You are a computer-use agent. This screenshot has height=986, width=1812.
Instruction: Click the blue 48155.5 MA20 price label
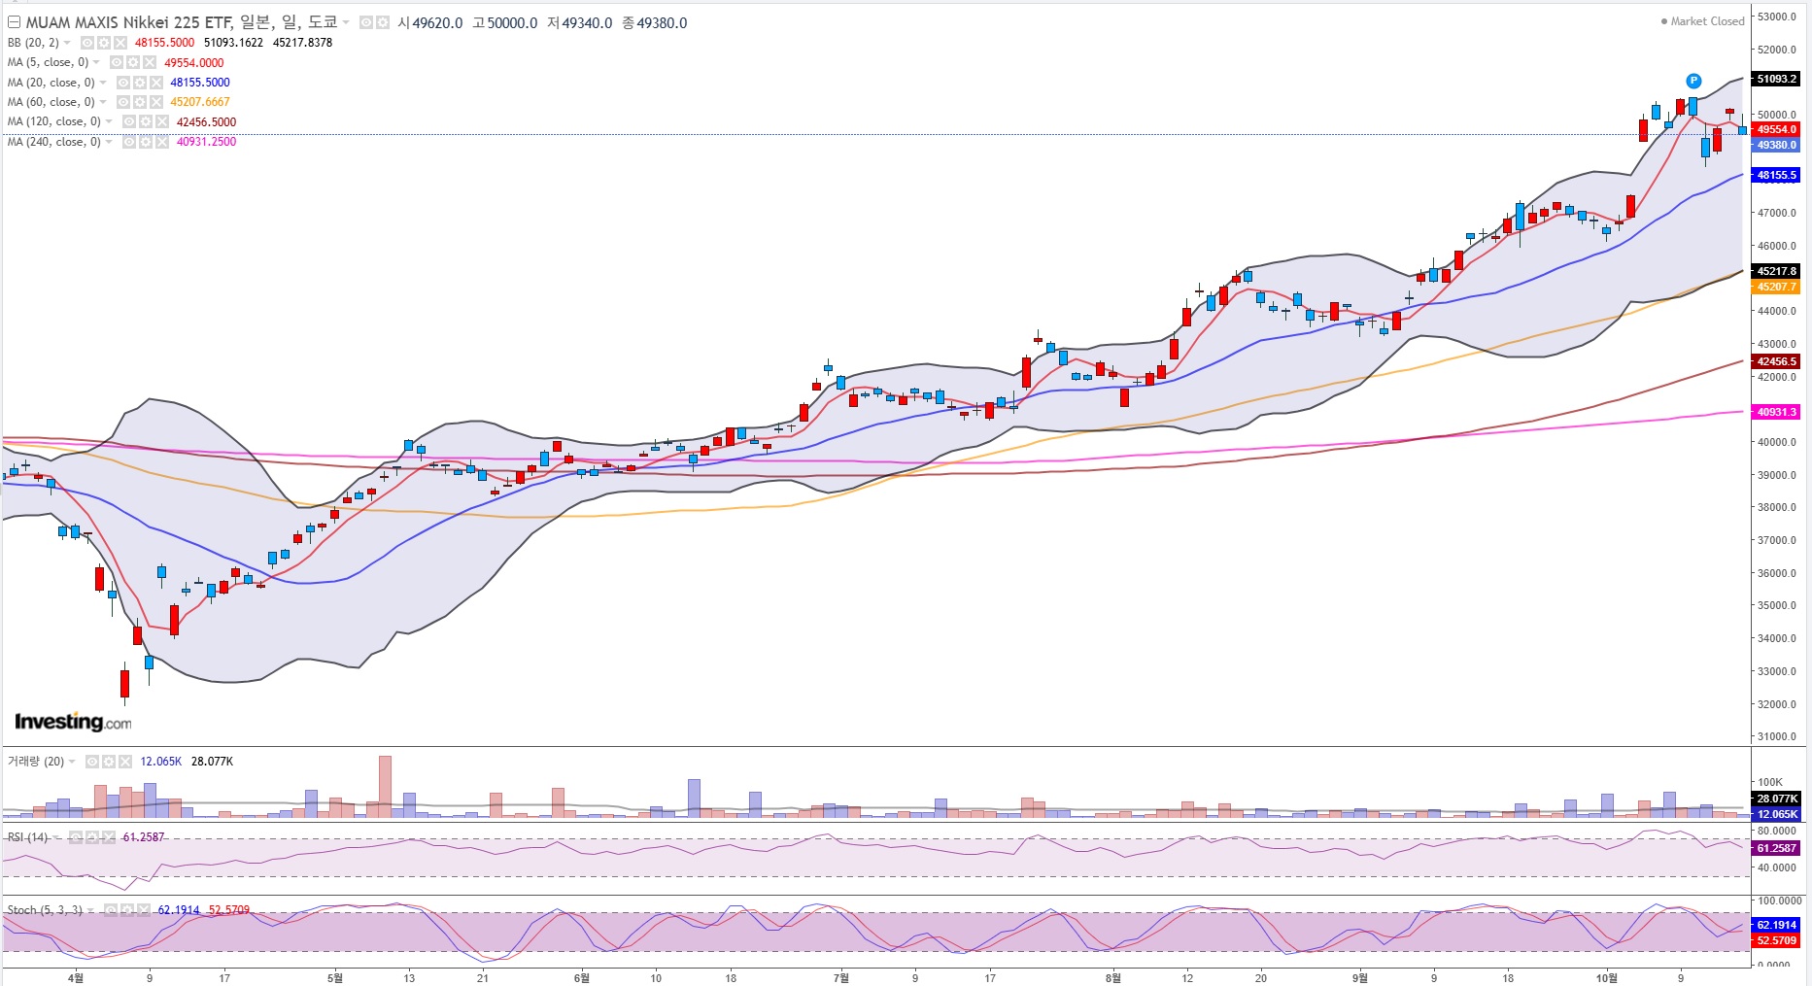pyautogui.click(x=1776, y=175)
